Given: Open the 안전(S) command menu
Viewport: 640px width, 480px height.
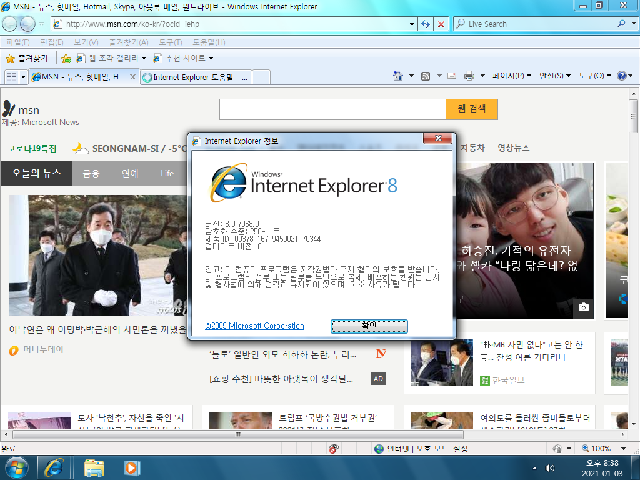Looking at the screenshot, I should tap(555, 76).
